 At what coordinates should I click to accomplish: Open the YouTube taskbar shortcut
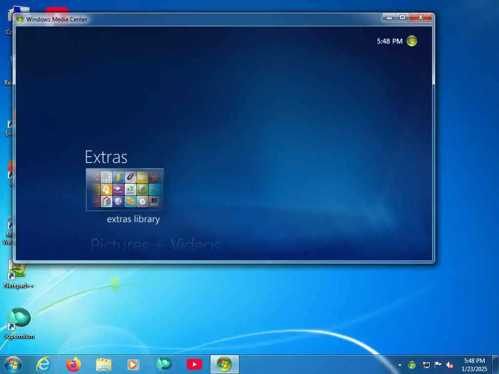194,364
